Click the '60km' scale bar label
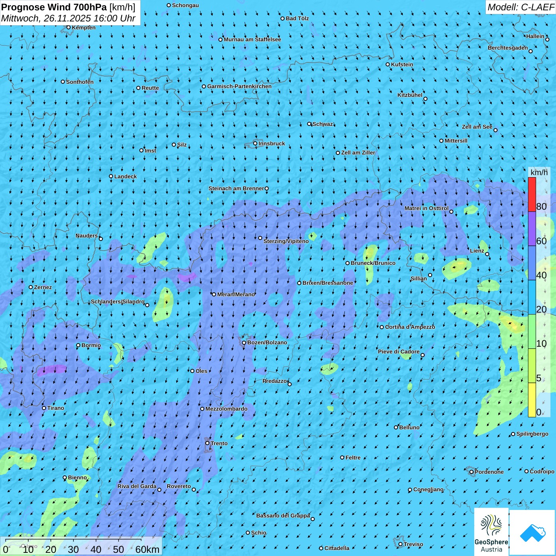 (x=147, y=549)
